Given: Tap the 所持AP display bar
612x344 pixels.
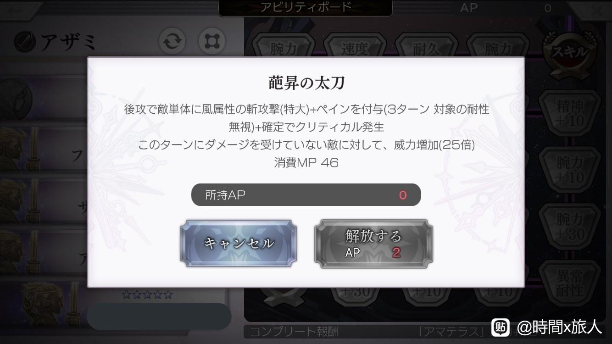Looking at the screenshot, I should (306, 195).
